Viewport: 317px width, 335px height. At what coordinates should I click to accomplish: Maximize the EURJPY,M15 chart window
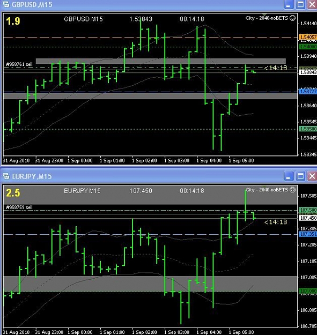[x=300, y=176]
